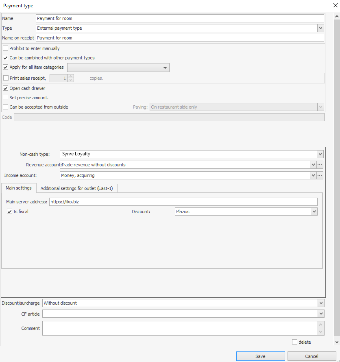Click the ellipsis button beside Revenue account
Image resolution: width=340 pixels, height=362 pixels.
(x=320, y=165)
